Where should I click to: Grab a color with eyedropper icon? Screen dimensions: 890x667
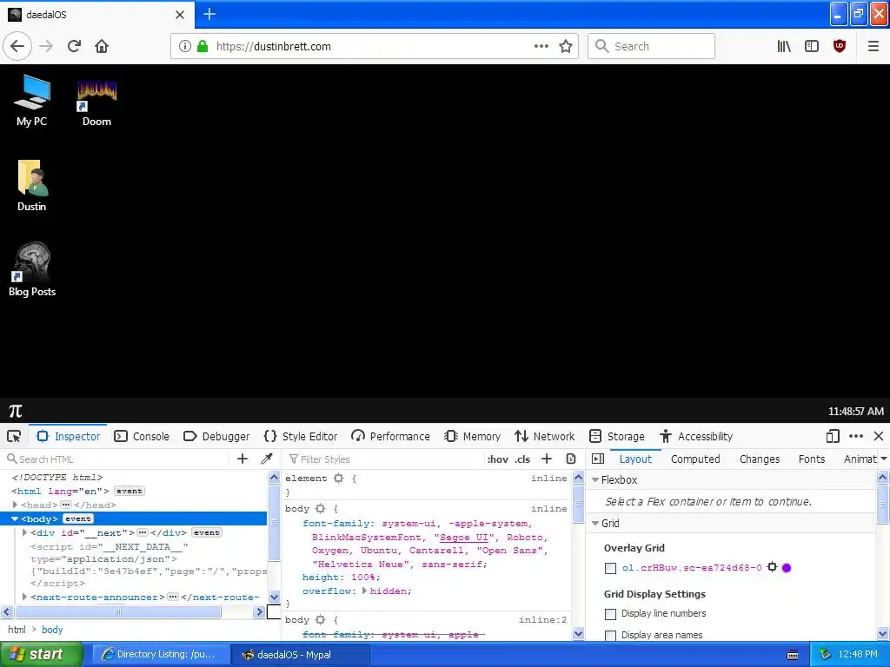pos(267,459)
